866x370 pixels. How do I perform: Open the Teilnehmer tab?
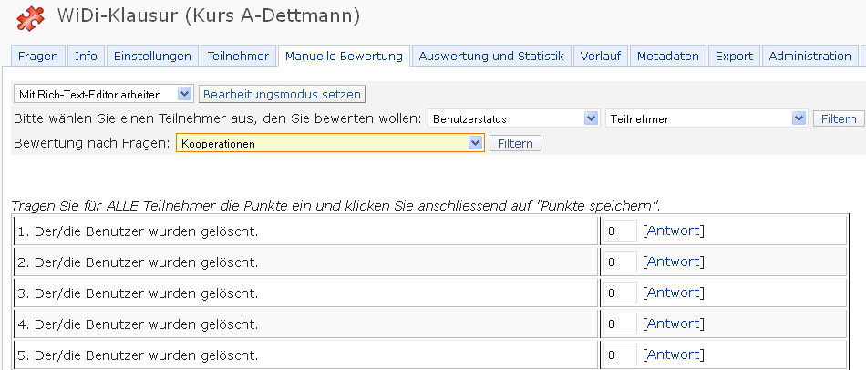tap(238, 57)
